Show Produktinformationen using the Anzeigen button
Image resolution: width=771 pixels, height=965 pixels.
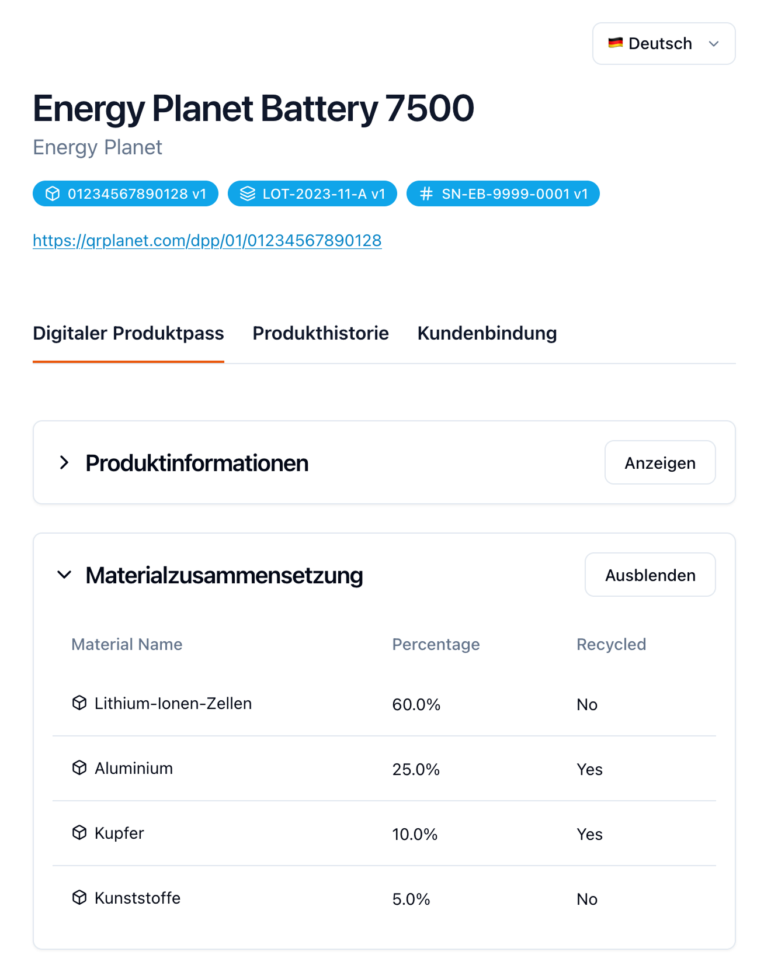coord(659,462)
